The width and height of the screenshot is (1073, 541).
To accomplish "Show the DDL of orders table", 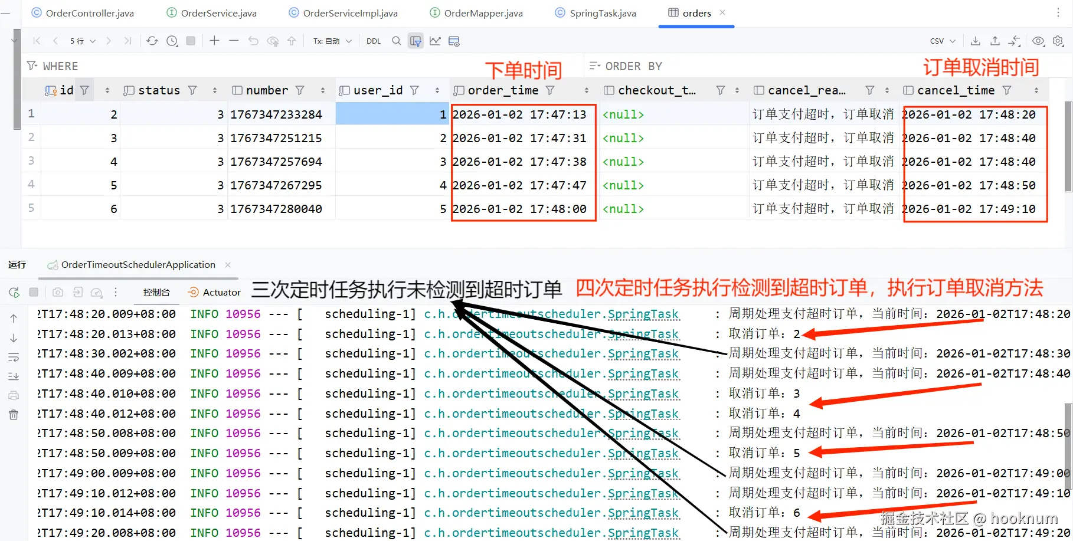I will tap(374, 41).
